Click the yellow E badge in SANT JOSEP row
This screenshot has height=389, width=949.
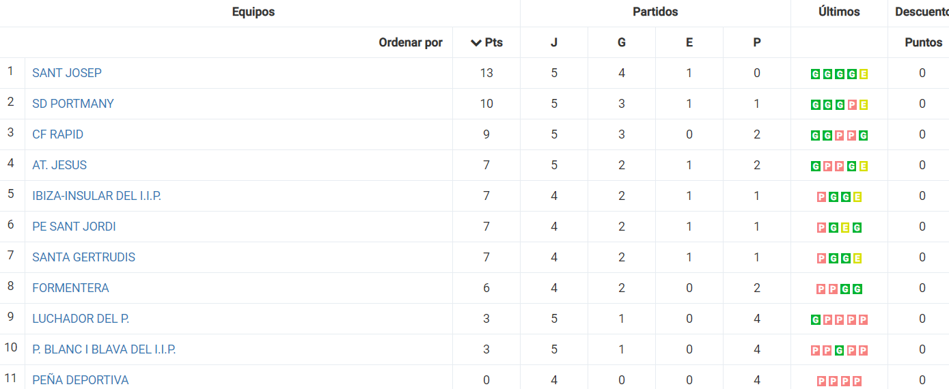[864, 74]
